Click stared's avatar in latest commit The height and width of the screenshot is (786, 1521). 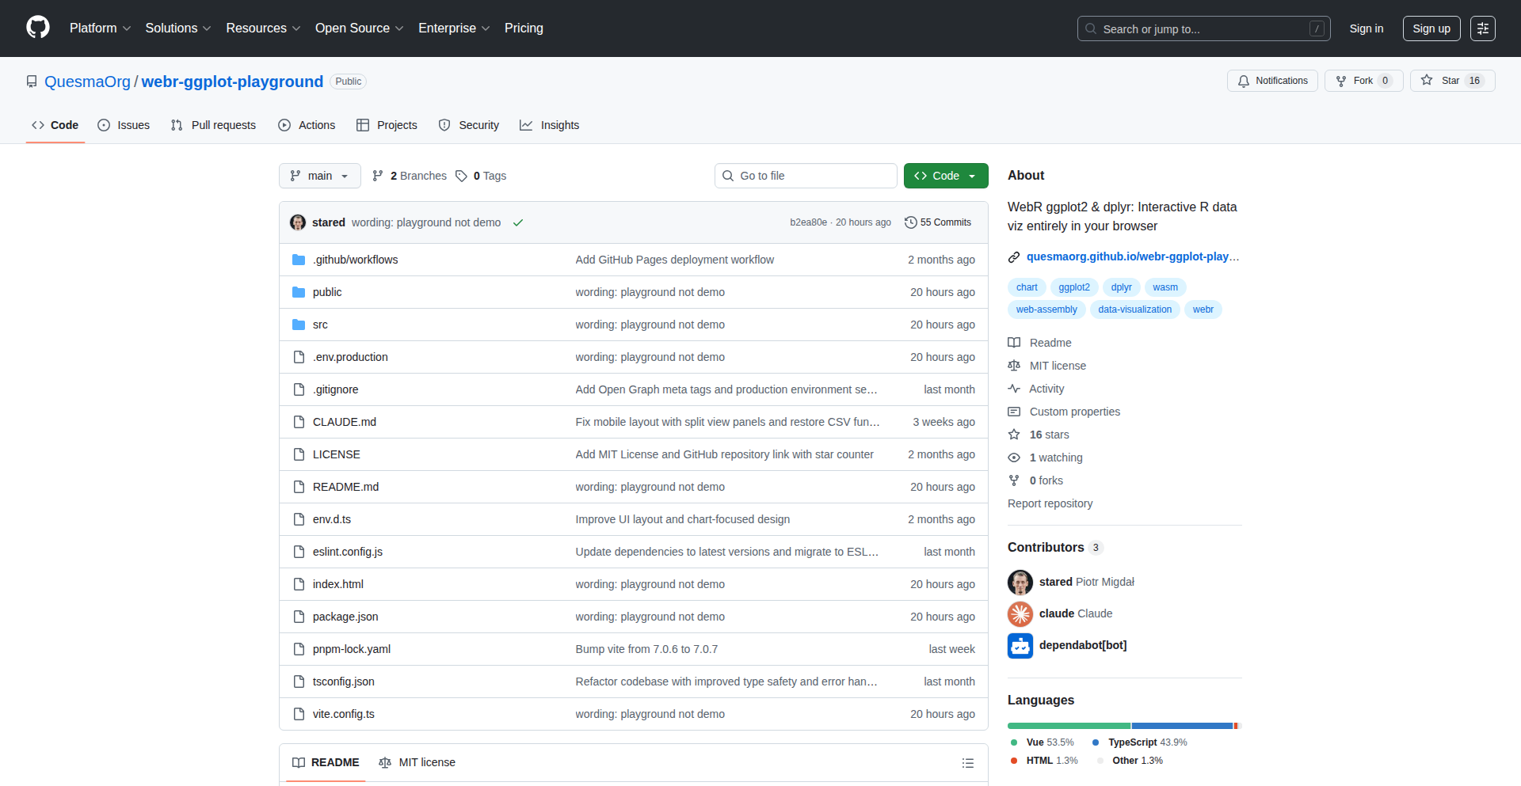[298, 222]
